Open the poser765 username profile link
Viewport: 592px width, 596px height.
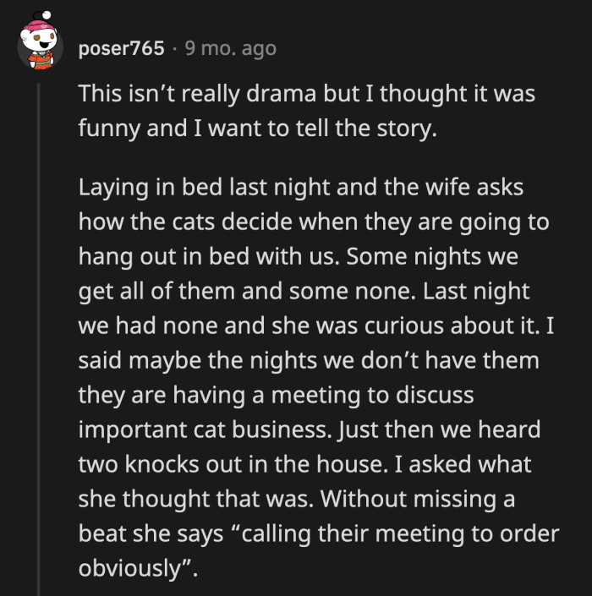(x=121, y=49)
